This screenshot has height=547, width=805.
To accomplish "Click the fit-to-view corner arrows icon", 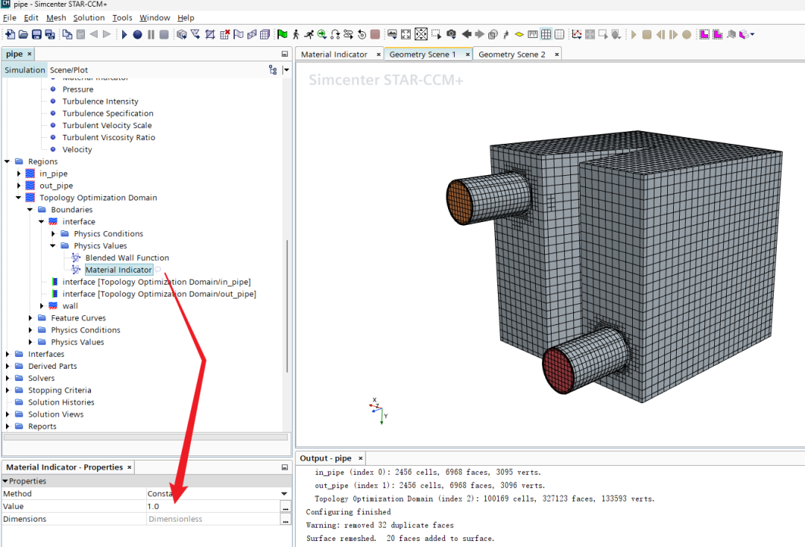I will 406,34.
